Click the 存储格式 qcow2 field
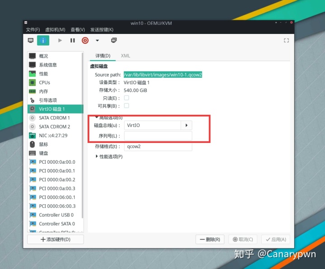The height and width of the screenshot is (269, 325). coord(158,146)
